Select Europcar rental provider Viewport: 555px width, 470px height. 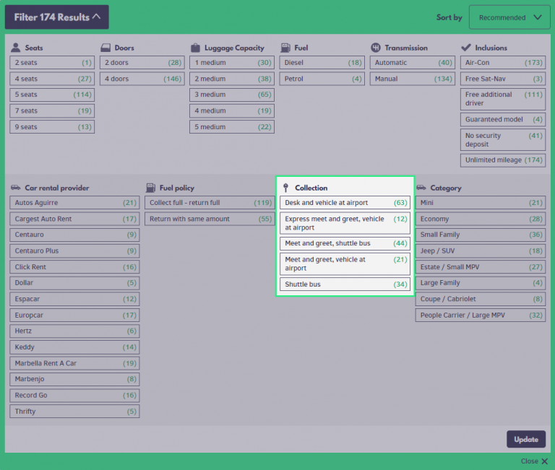pyautogui.click(x=74, y=315)
